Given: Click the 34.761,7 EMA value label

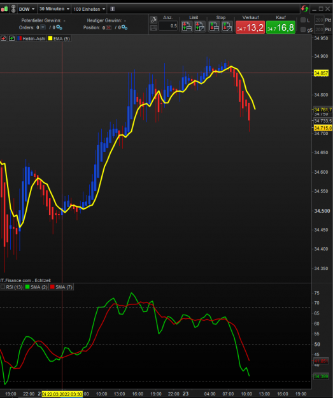Looking at the screenshot, I should tap(323, 110).
